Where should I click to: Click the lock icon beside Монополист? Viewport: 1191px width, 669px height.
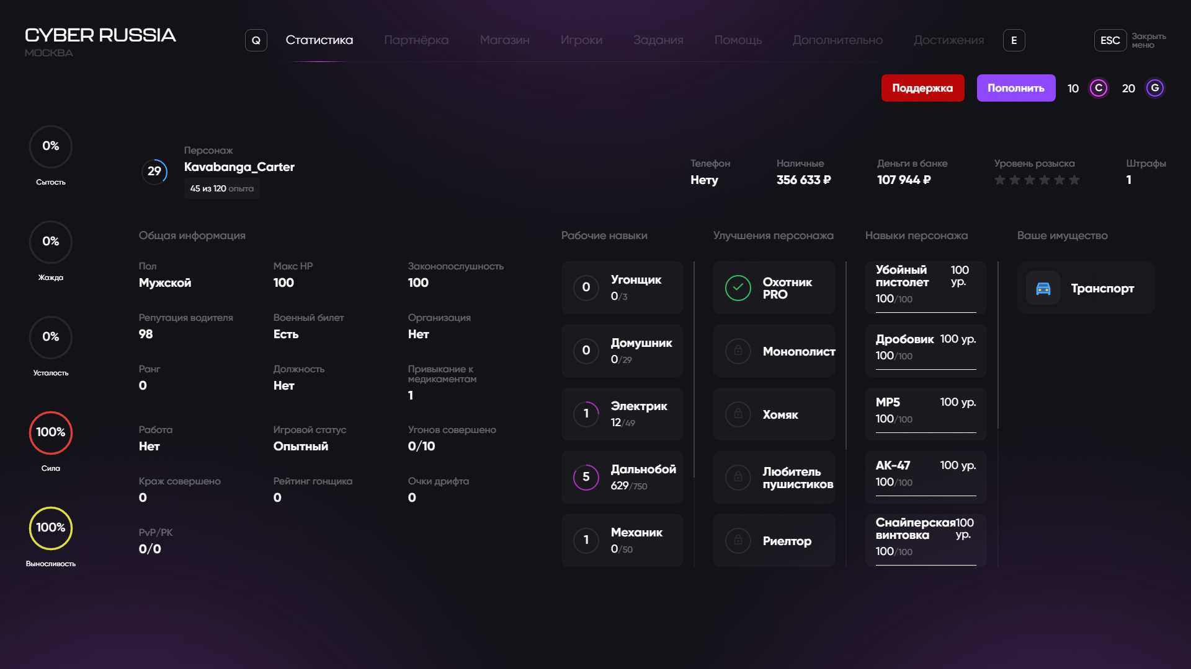click(738, 351)
